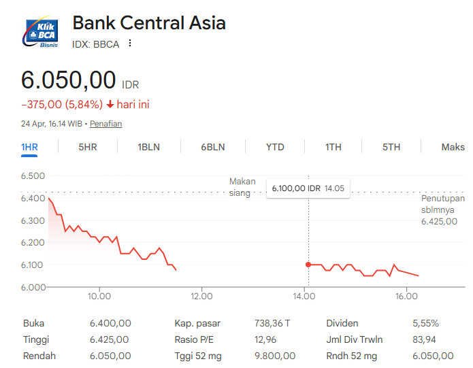Click the 6.100,00 IDR chart tooltip
Viewport: 473px width, 368px height.
308,188
